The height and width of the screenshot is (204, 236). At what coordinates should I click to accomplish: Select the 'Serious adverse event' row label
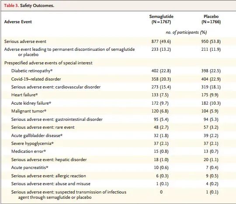coord(25,42)
